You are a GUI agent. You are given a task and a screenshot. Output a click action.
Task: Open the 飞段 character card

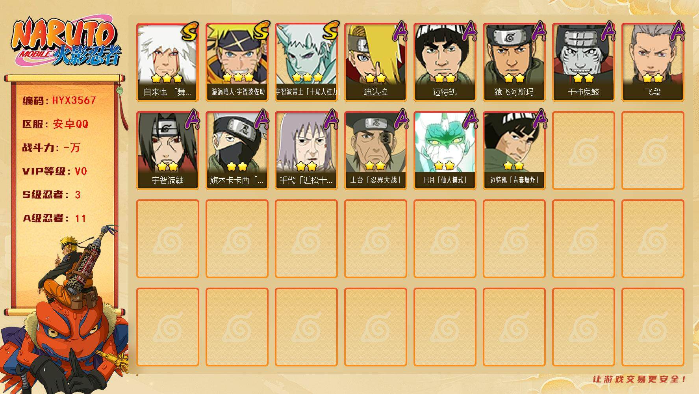pyautogui.click(x=653, y=62)
